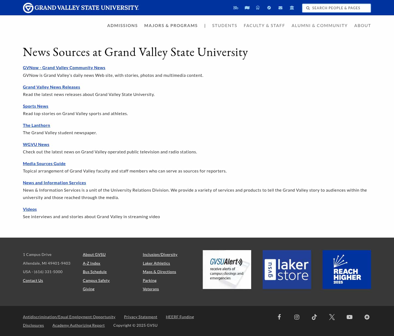
Task: Open the Majors & Programs menu
Action: click(x=171, y=25)
